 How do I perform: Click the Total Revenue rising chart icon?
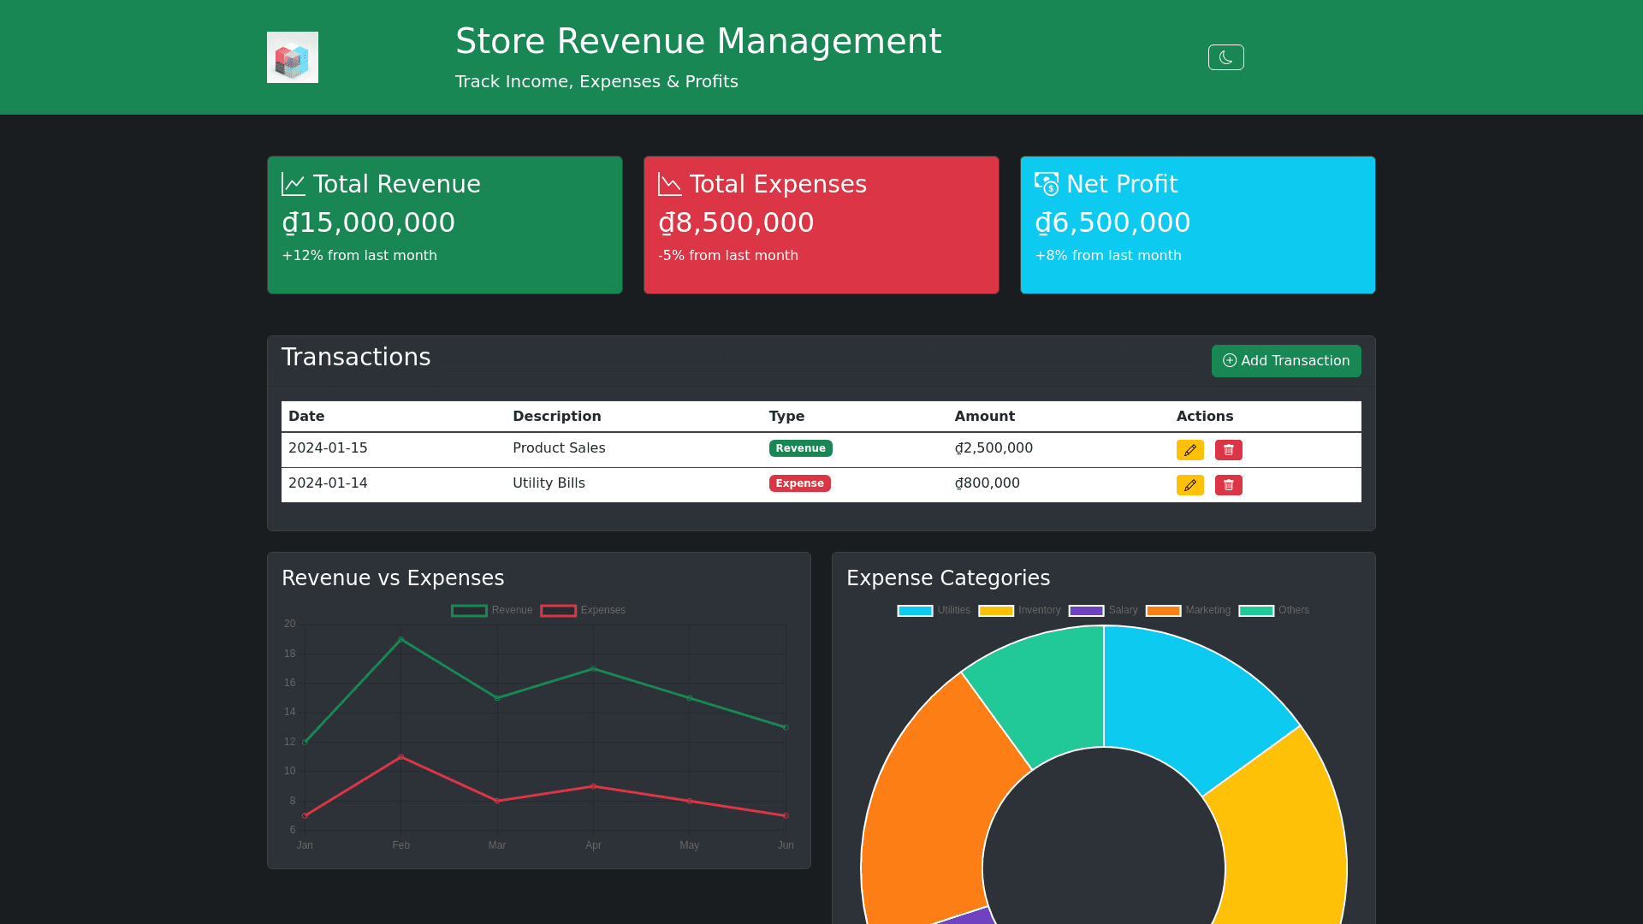click(x=294, y=184)
